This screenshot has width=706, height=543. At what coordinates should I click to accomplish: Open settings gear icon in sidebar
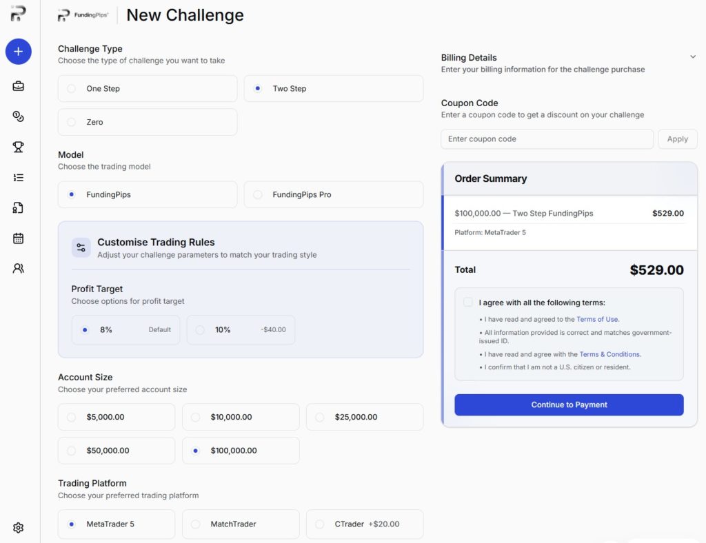[18, 528]
